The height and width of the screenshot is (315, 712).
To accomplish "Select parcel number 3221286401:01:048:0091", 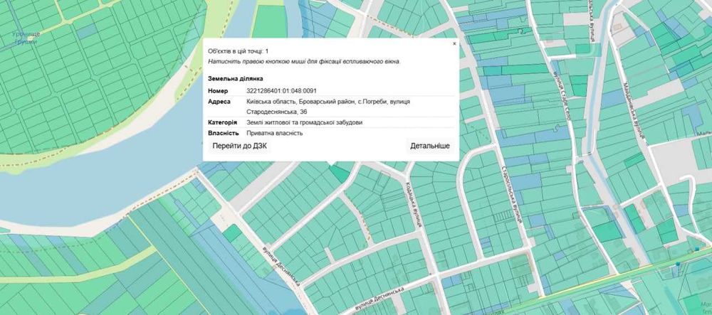I will point(281,91).
